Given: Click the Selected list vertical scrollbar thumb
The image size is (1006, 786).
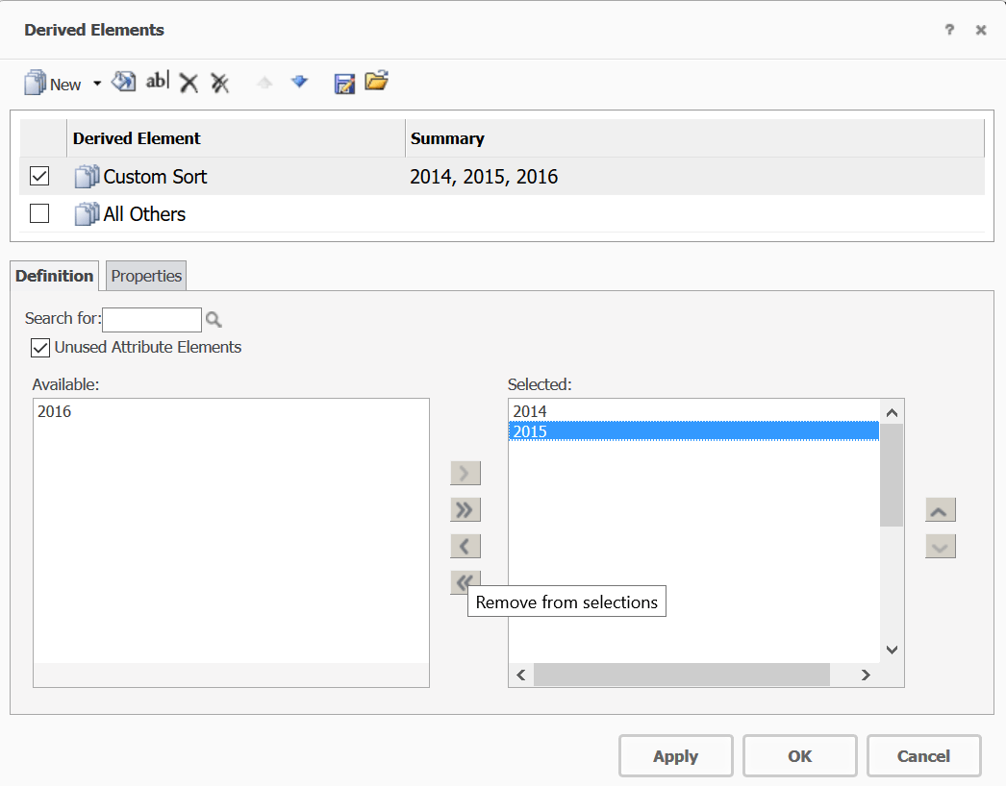Looking at the screenshot, I should click(892, 475).
